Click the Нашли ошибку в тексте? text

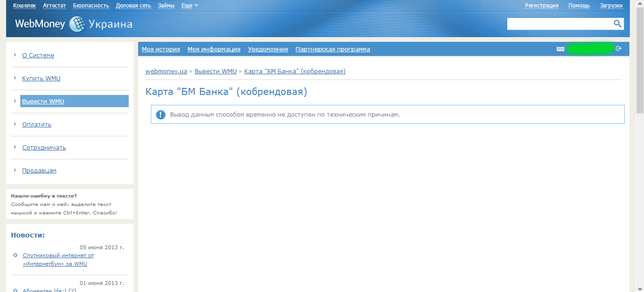pos(44,196)
